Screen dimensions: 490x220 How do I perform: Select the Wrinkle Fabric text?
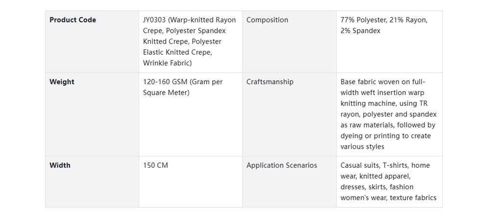click(167, 63)
